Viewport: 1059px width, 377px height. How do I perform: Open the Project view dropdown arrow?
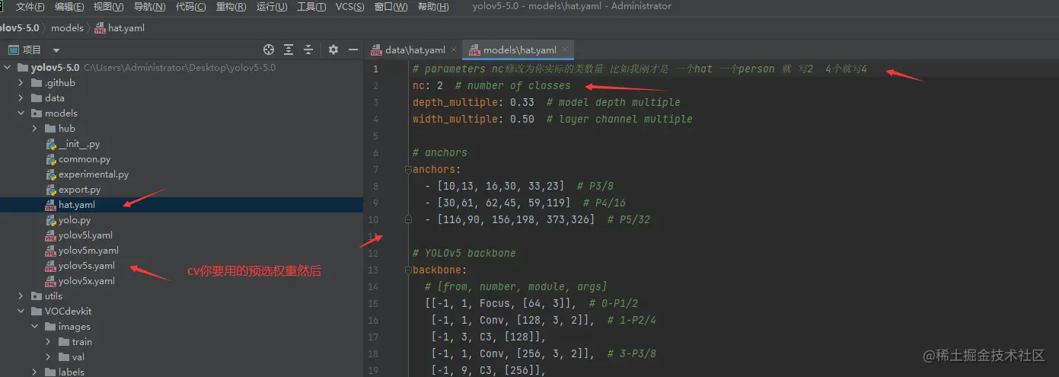(56, 50)
